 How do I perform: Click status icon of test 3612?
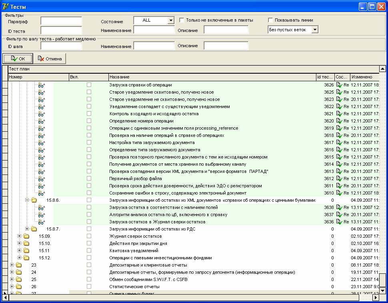(x=339, y=179)
